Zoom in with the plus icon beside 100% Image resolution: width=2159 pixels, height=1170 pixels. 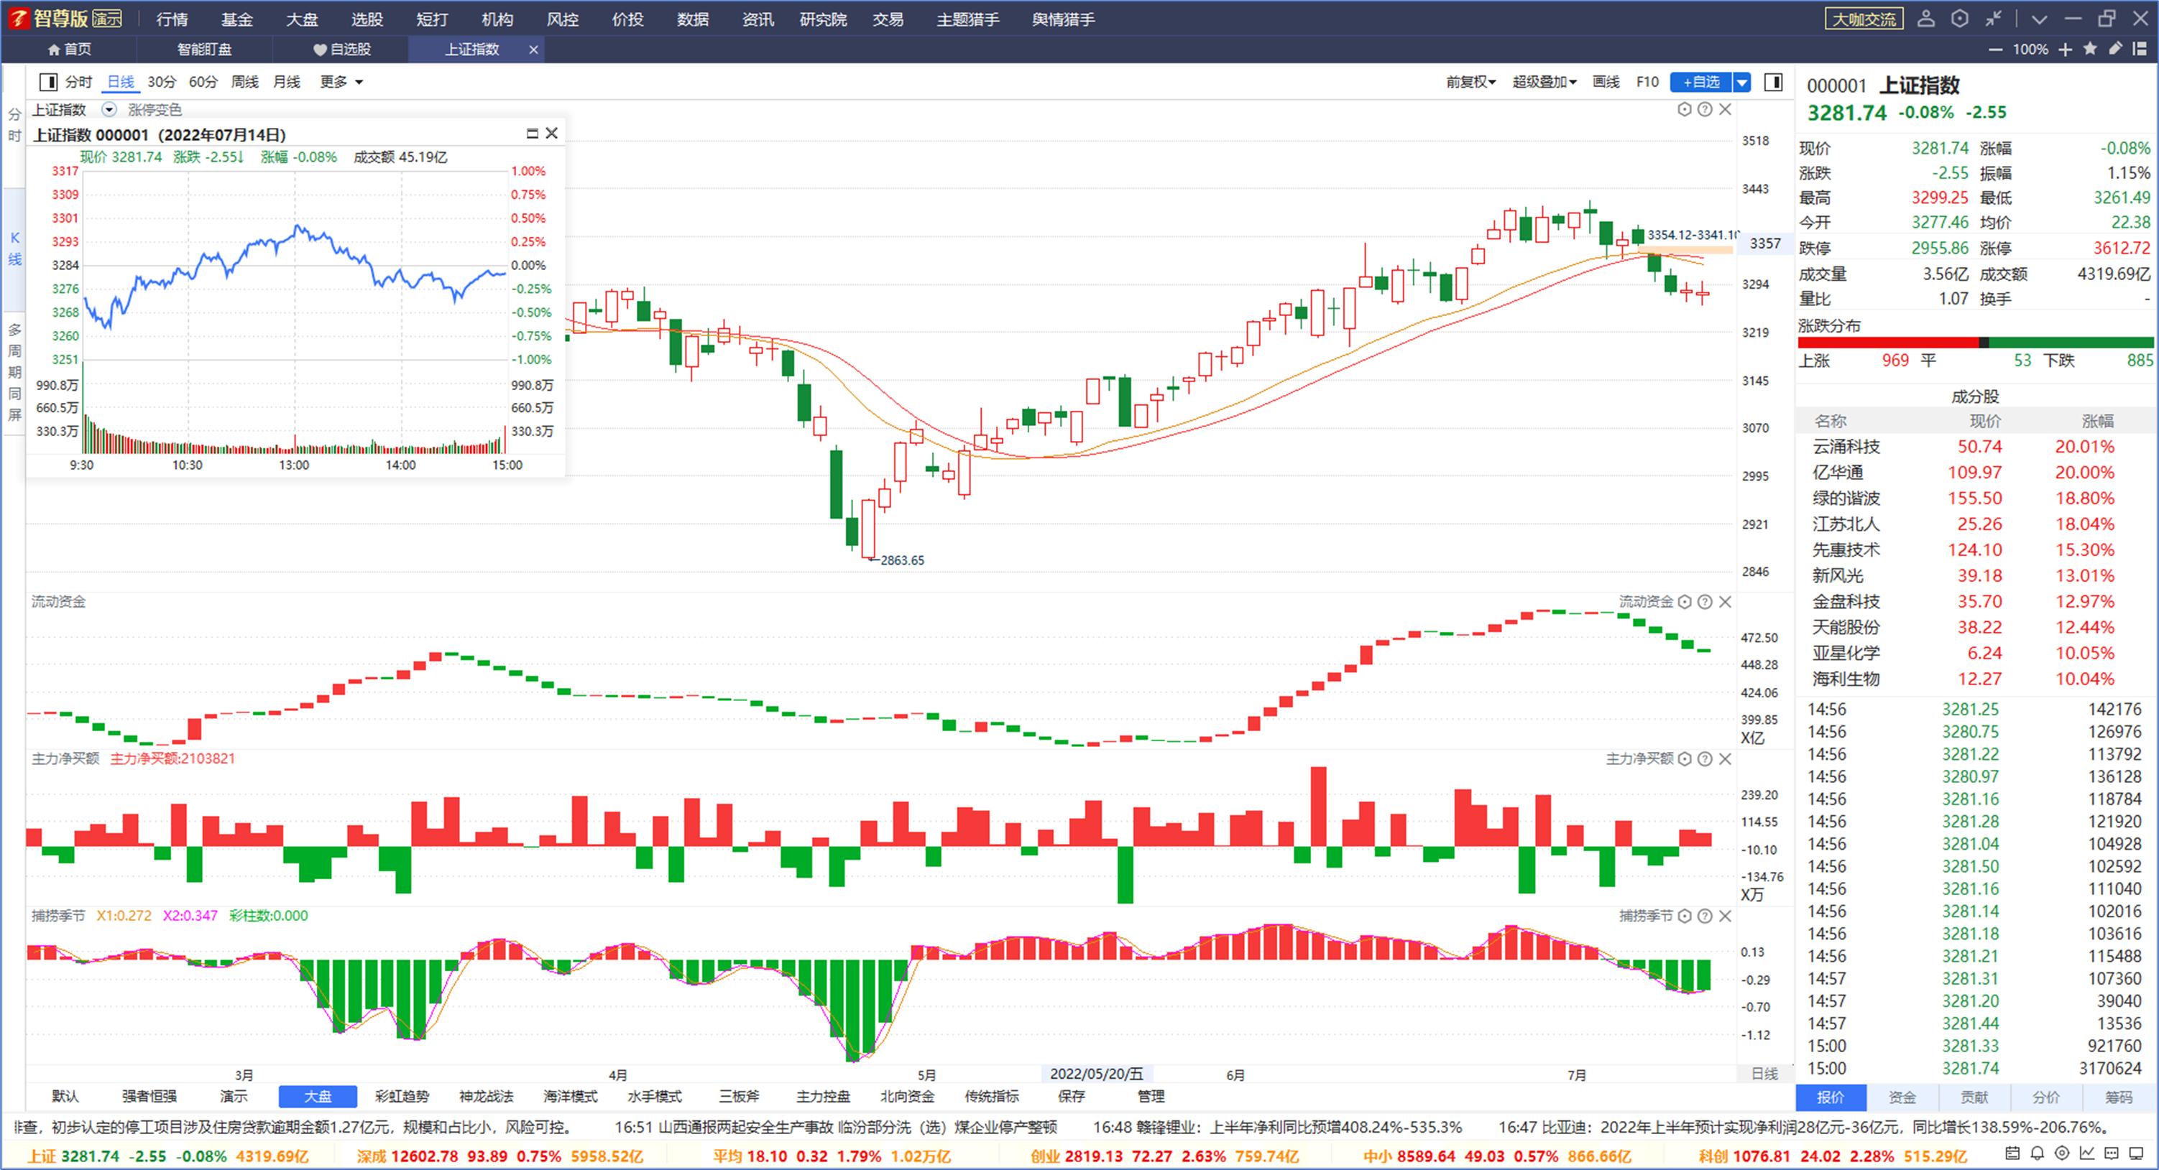coord(2065,50)
